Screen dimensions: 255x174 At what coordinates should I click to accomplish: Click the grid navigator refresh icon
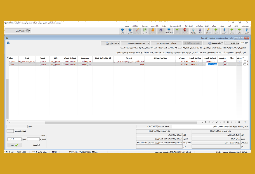[206, 122]
